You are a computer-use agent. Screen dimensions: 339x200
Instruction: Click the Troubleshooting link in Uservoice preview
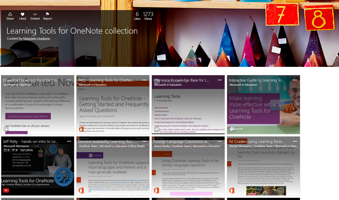coord(162,111)
